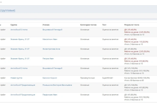This screenshot has width=157, height=103.
Task: Click the Группа column header
Action: [14, 25]
